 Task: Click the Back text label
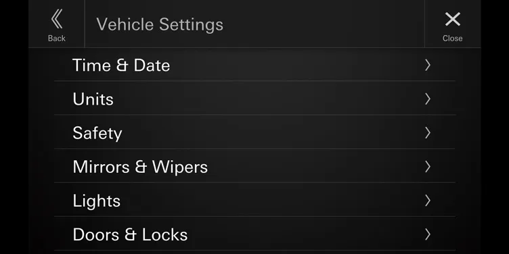point(57,39)
